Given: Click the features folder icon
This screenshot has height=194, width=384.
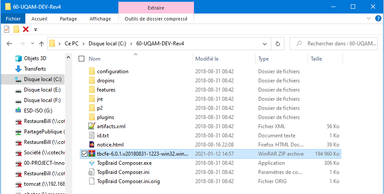Looking at the screenshot, I should click(92, 90).
